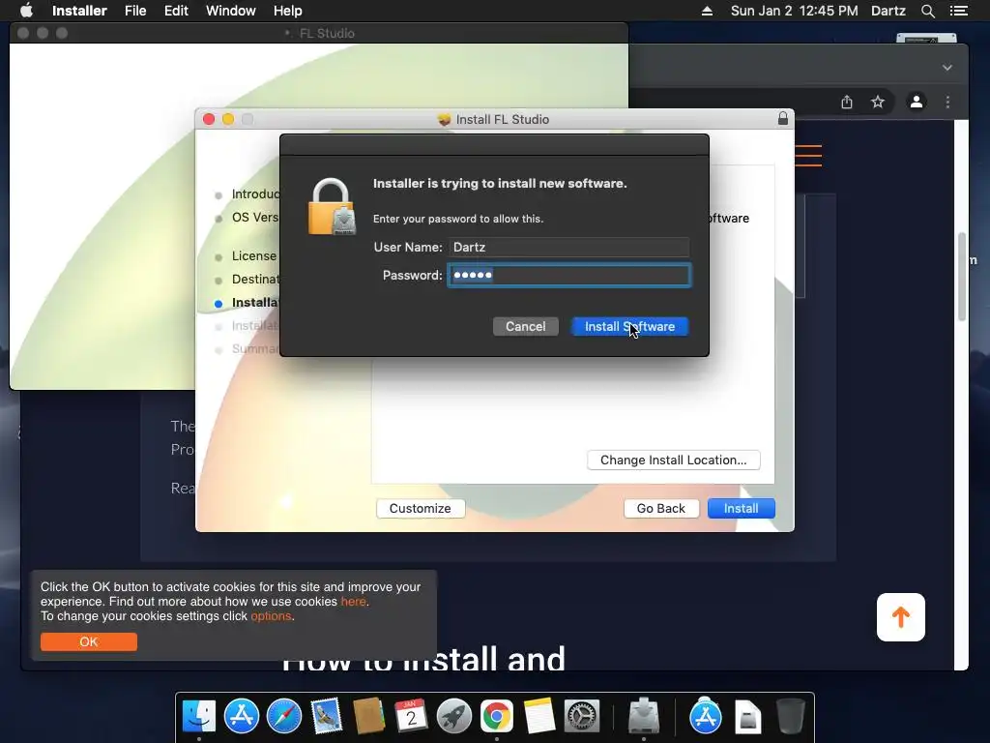Open Change Install Location option

pos(673,460)
